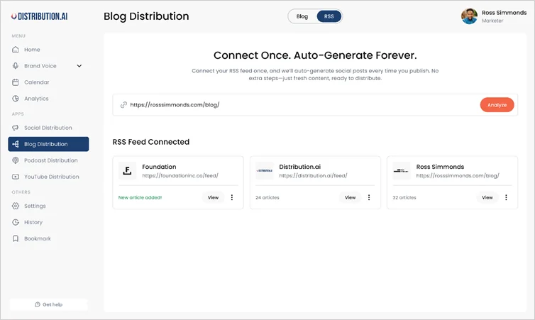The width and height of the screenshot is (535, 320).
Task: Click the link icon in URL field
Action: coord(123,105)
